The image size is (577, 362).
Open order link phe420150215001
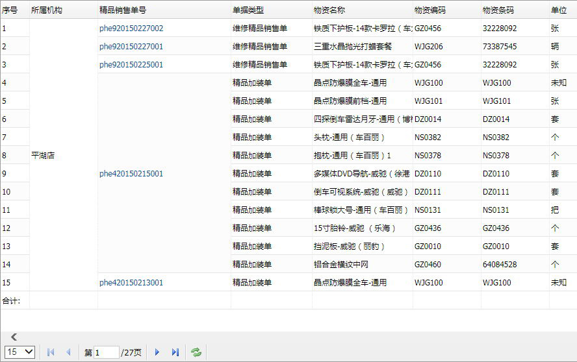pyautogui.click(x=131, y=174)
